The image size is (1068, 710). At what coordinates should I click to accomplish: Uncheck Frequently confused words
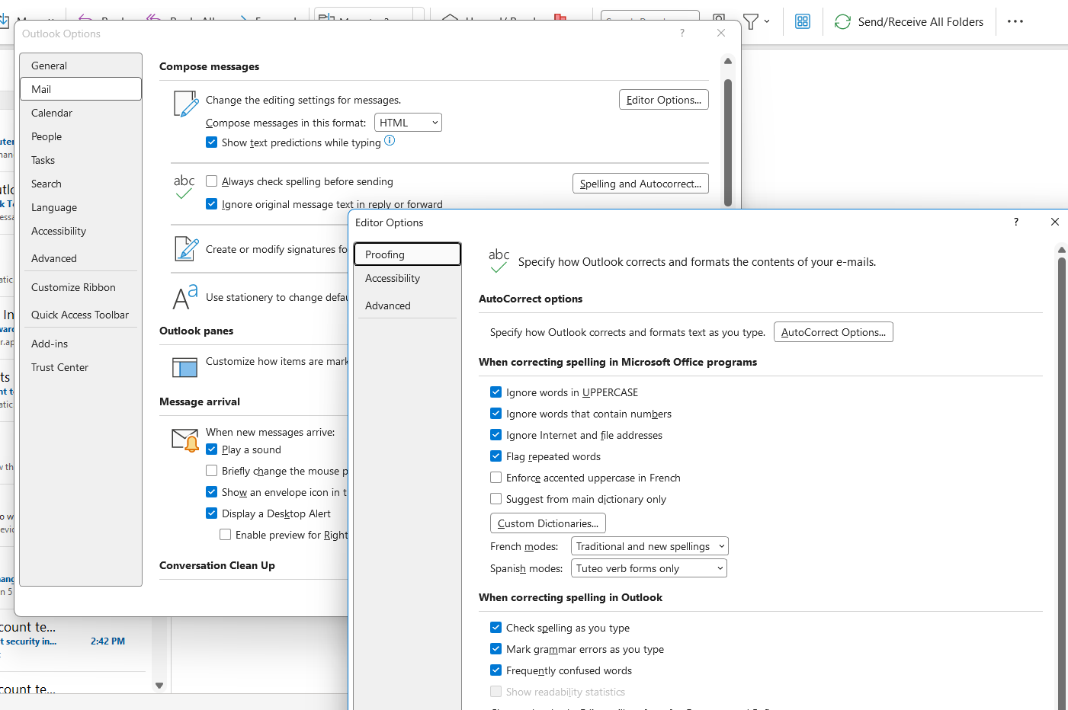point(496,670)
